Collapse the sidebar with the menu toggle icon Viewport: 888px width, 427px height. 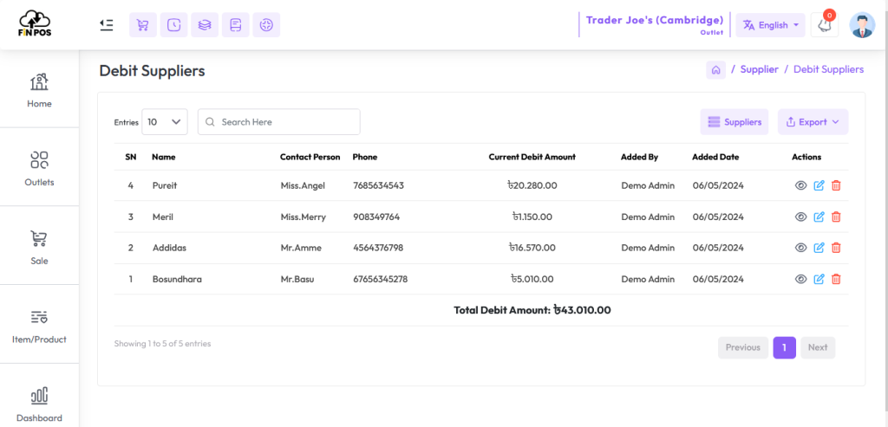pyautogui.click(x=106, y=25)
